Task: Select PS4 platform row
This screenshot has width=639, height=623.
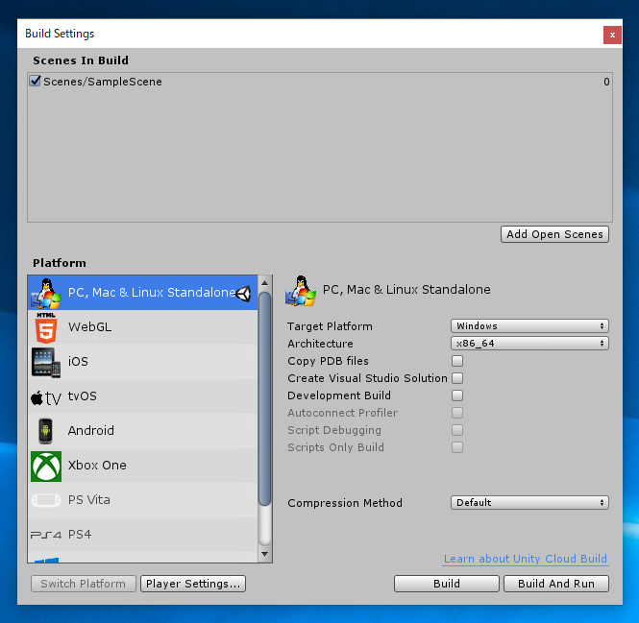Action: point(142,535)
